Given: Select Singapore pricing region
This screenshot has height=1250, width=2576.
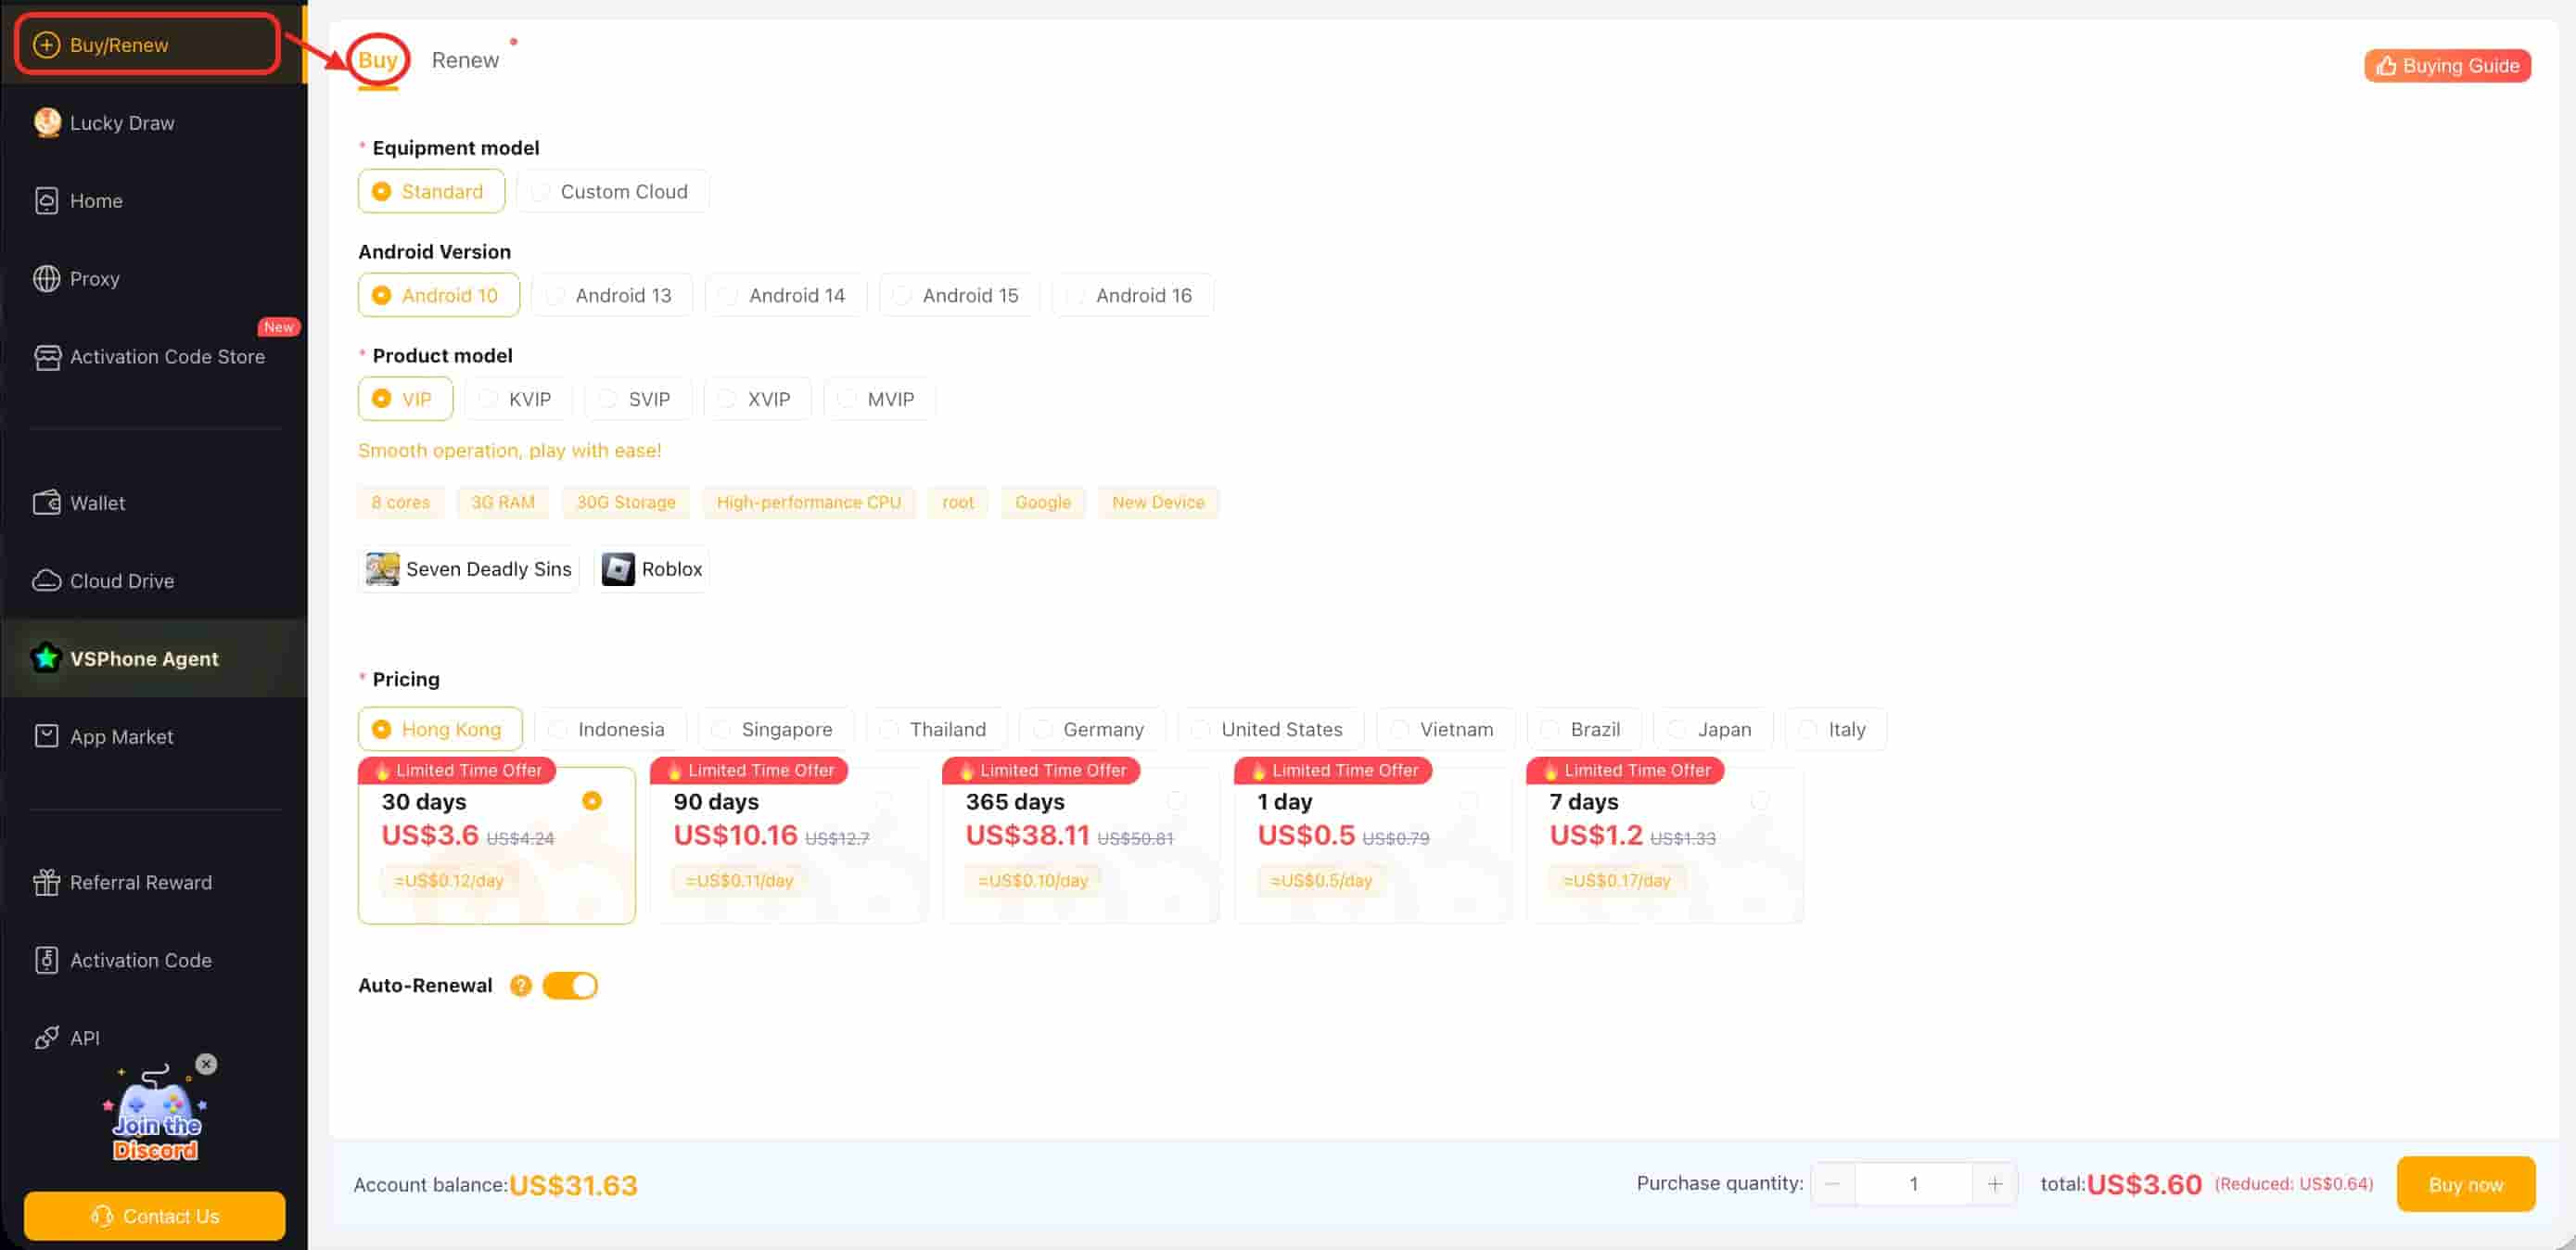Looking at the screenshot, I should click(775, 729).
